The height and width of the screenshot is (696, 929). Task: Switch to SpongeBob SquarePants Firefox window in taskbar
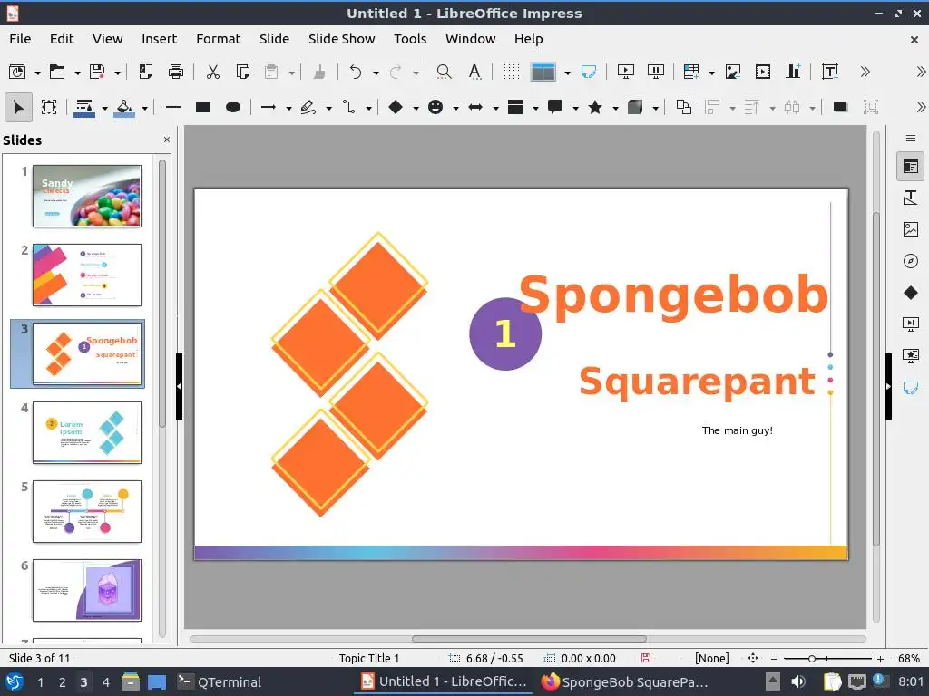pos(625,682)
